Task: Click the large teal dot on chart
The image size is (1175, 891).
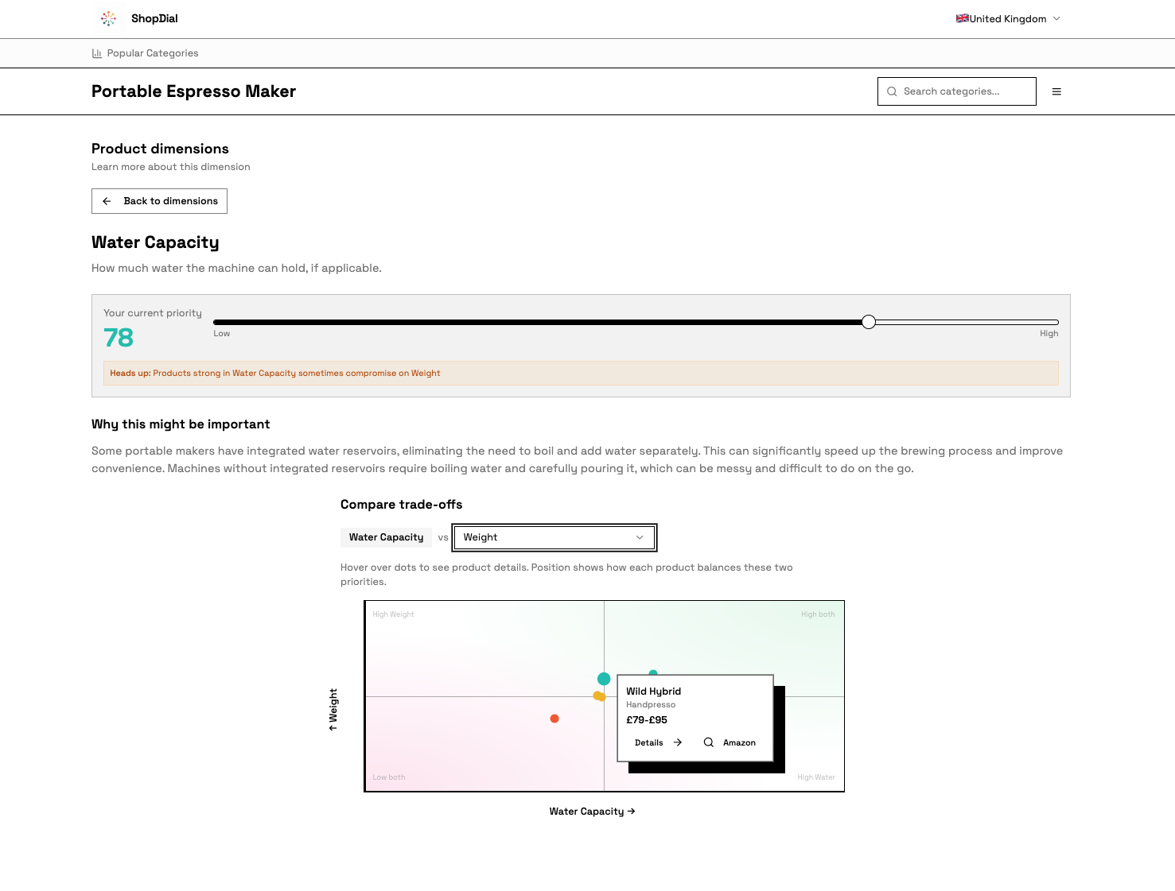Action: [x=604, y=679]
